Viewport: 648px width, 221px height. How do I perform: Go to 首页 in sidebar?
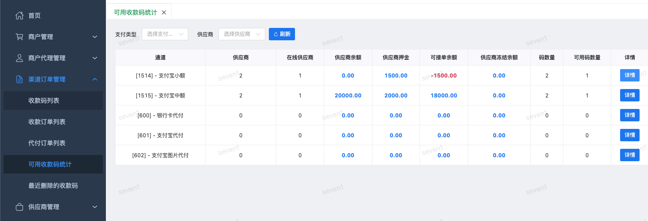[x=35, y=16]
